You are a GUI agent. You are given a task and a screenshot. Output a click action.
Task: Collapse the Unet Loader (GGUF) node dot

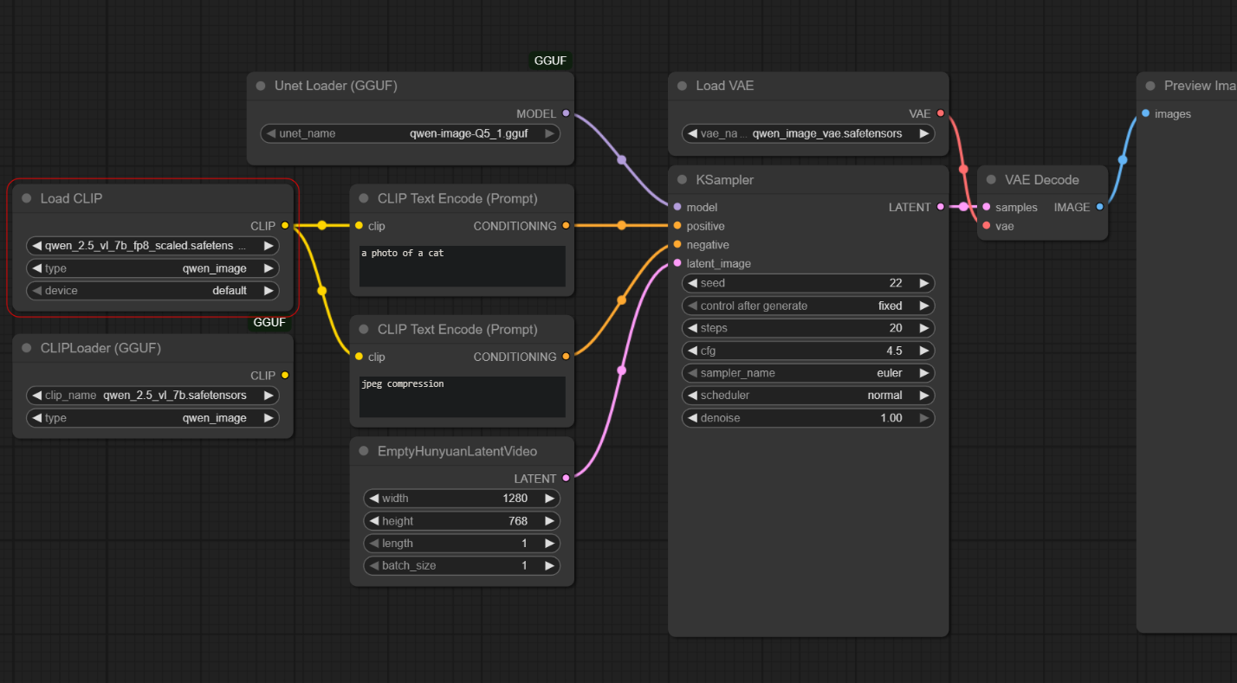tap(261, 86)
